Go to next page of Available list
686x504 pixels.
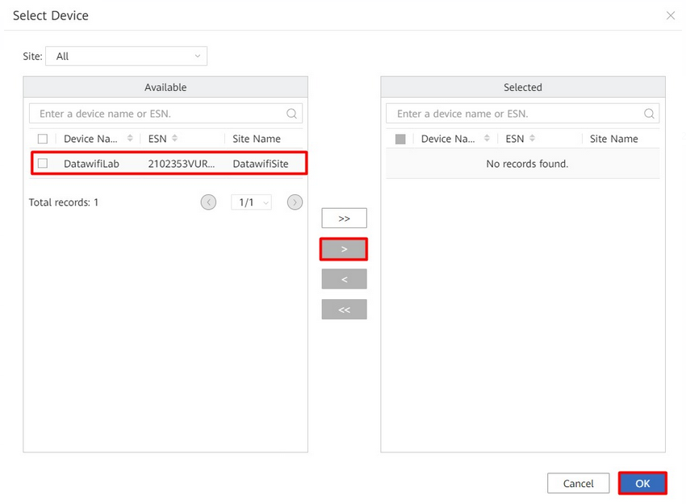295,202
